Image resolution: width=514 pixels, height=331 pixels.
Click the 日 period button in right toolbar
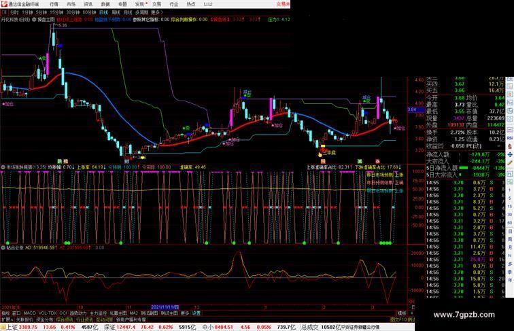click(510, 231)
